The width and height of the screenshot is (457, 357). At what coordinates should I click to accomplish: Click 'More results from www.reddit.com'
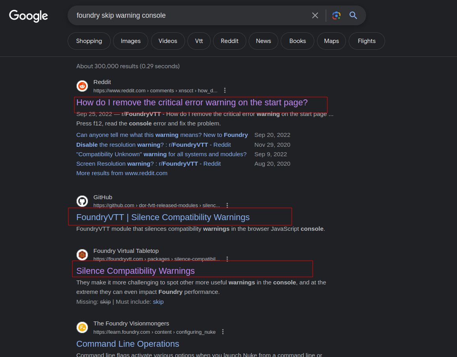(x=121, y=173)
